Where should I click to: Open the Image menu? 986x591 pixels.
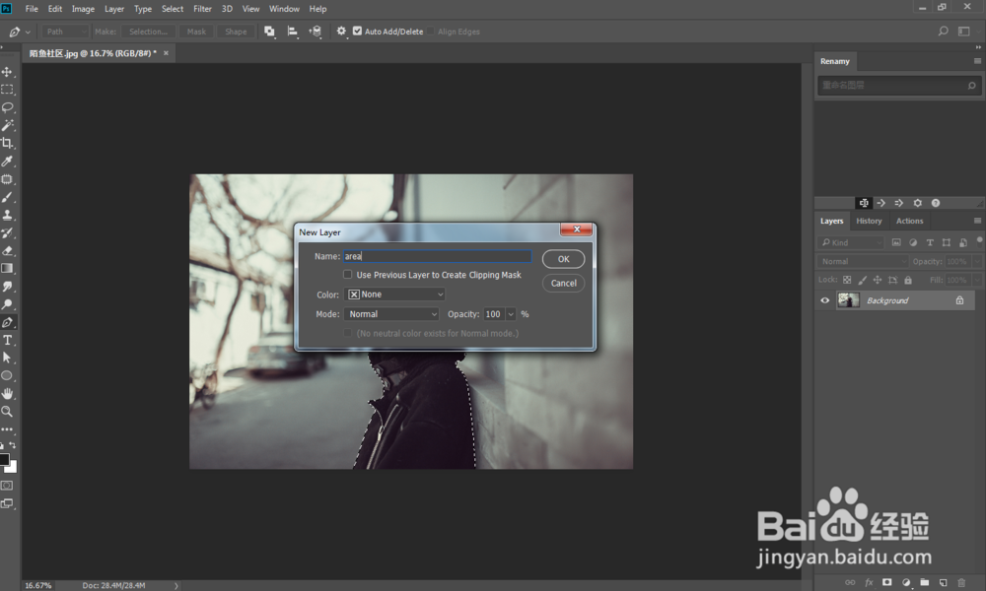point(83,9)
